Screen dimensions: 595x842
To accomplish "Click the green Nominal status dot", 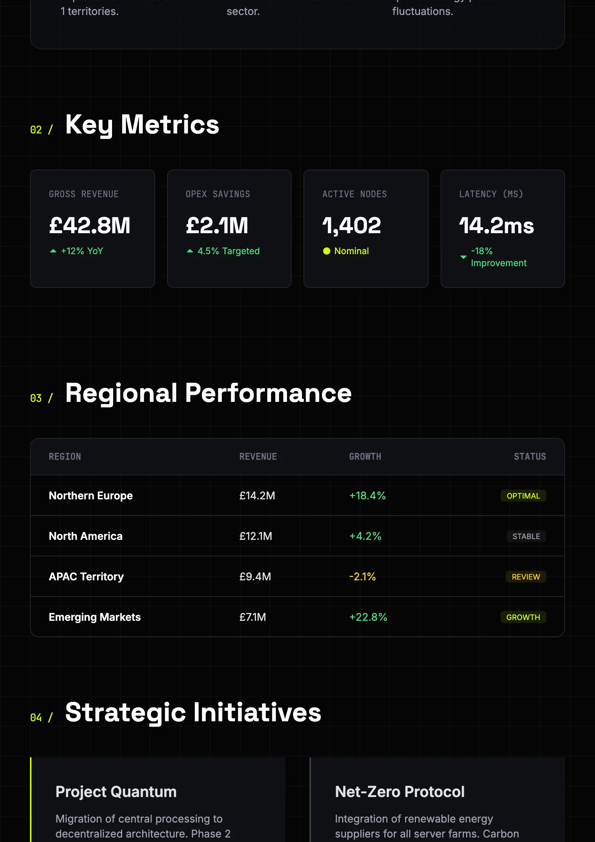I will tap(327, 251).
